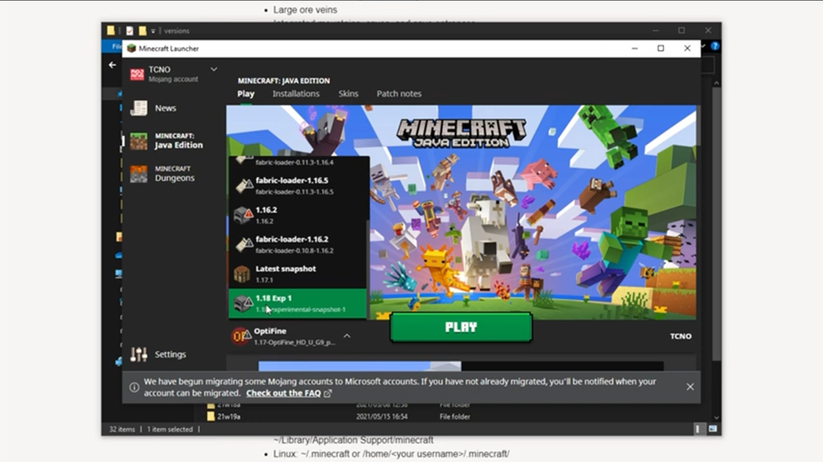Click the TCNO username label near Play
Image resolution: width=823 pixels, height=462 pixels.
[681, 336]
